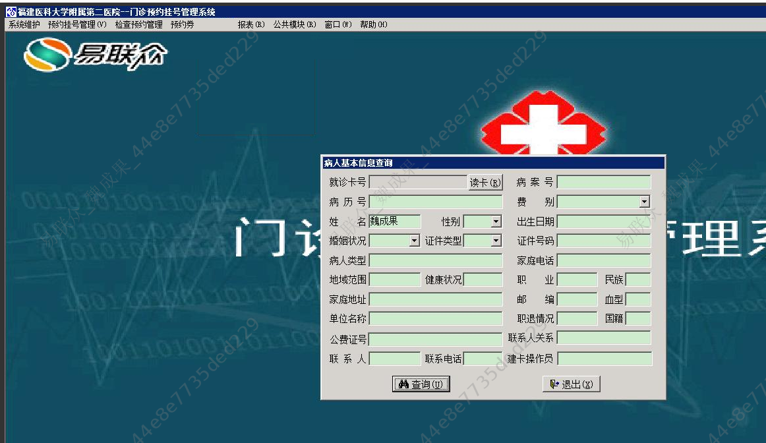
Task: Open the 报表(R) menu
Action: (251, 24)
